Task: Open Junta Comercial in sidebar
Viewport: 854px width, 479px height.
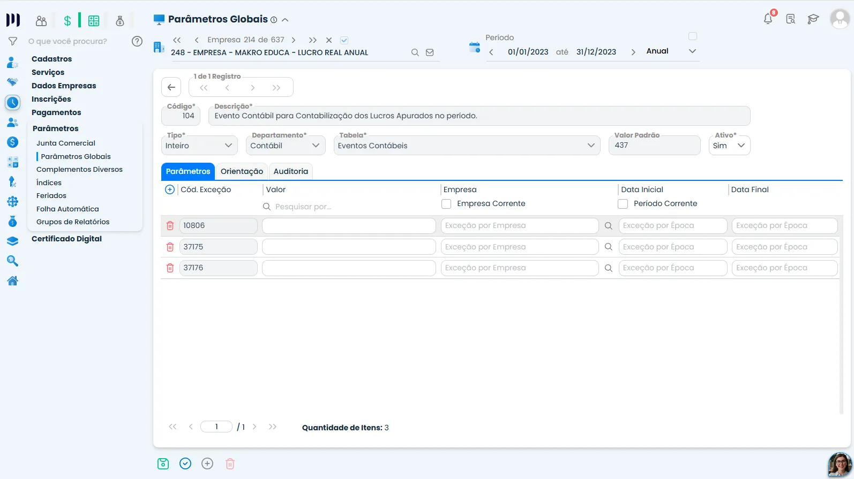Action: [x=66, y=143]
